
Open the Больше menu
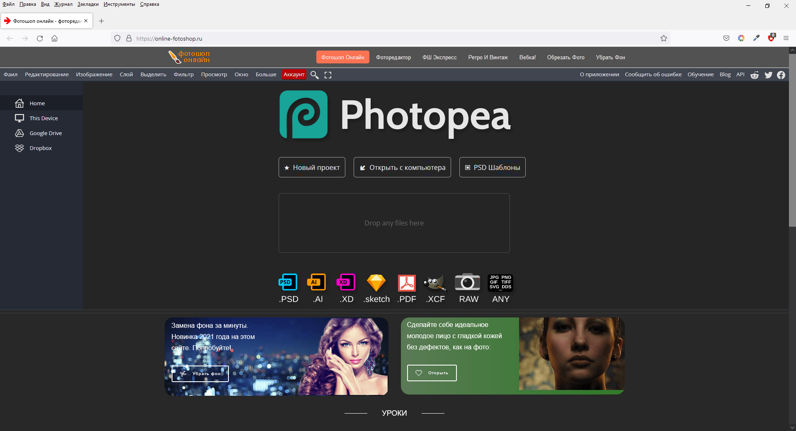[266, 75]
